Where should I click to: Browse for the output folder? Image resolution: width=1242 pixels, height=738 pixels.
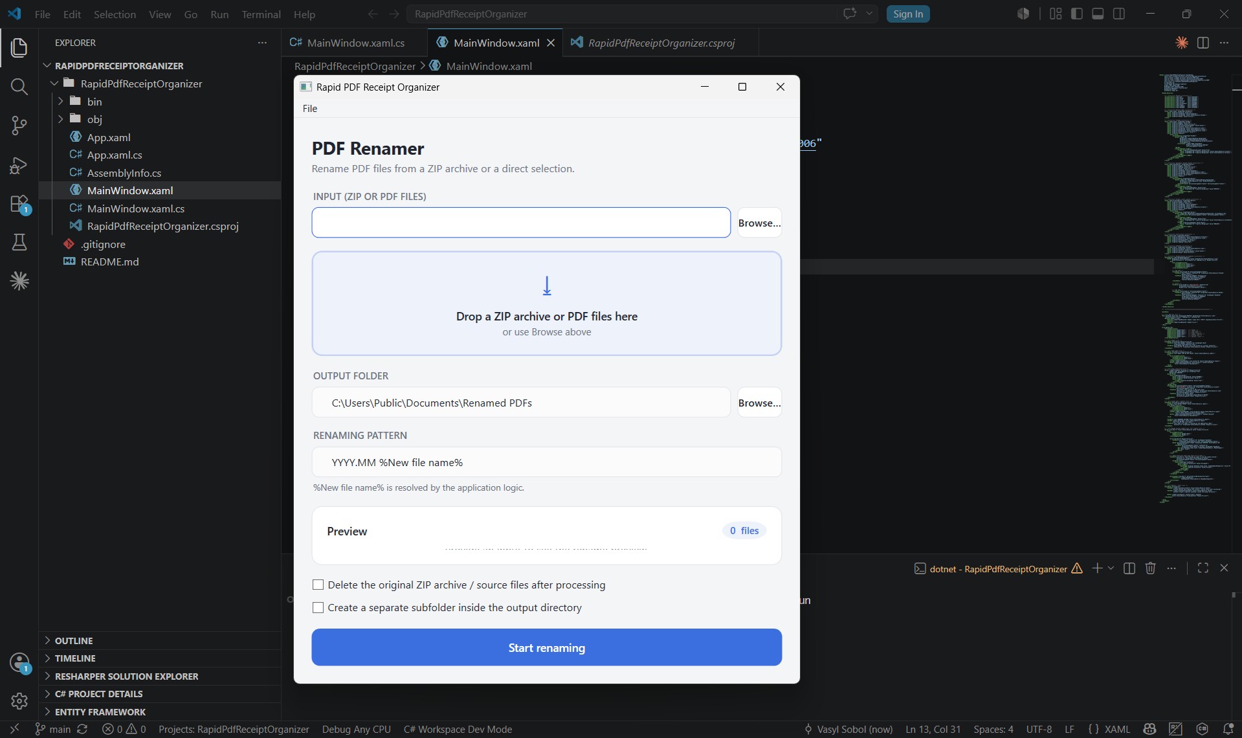tap(759, 403)
